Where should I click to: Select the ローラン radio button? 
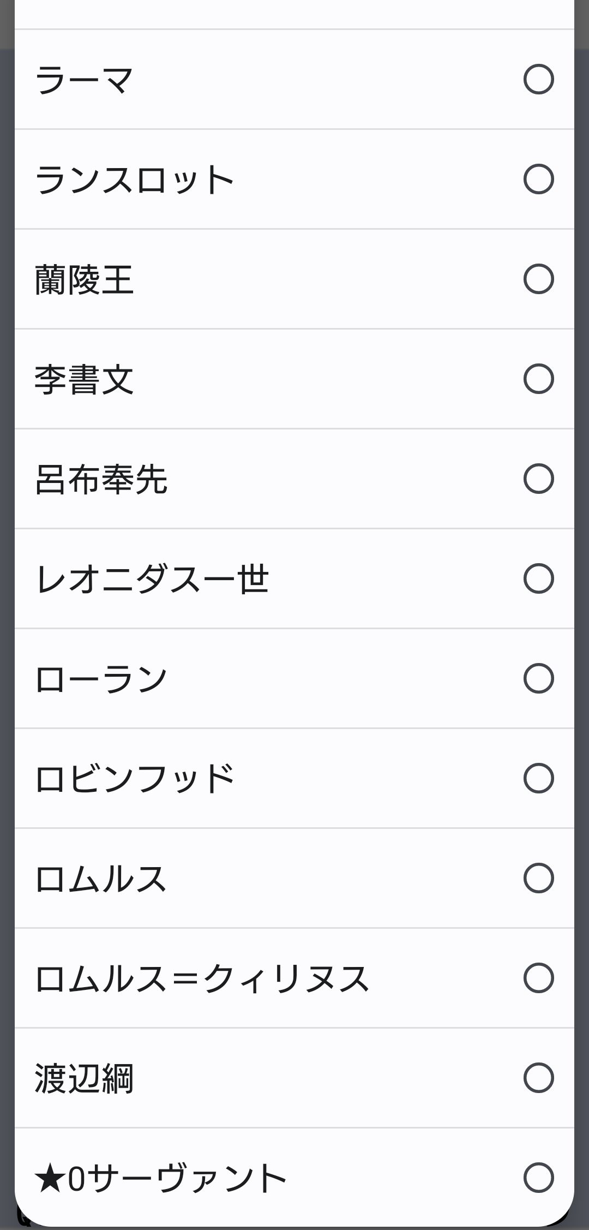click(538, 679)
